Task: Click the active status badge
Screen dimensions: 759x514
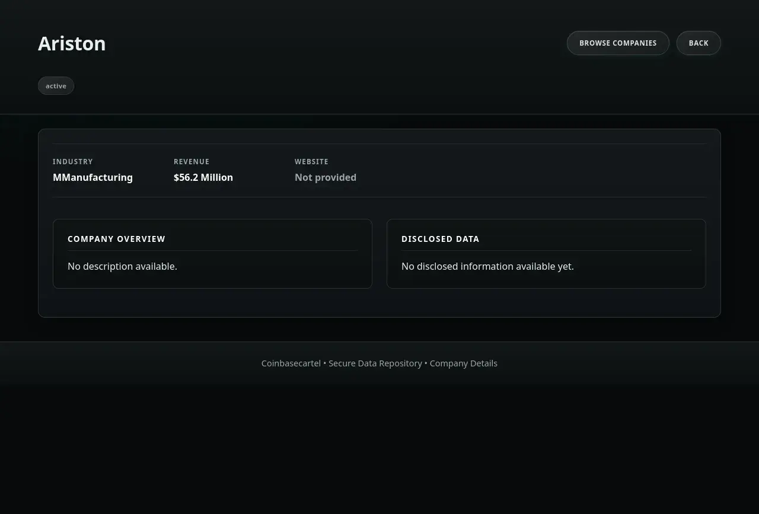Action: pos(56,86)
